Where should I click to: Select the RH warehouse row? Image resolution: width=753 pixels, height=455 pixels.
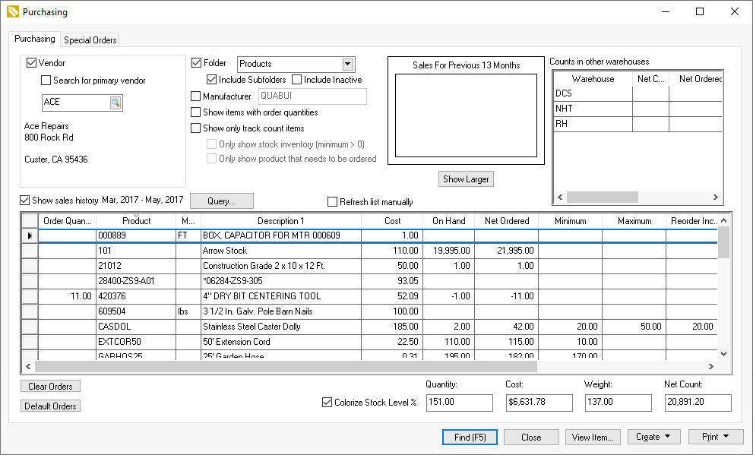638,124
